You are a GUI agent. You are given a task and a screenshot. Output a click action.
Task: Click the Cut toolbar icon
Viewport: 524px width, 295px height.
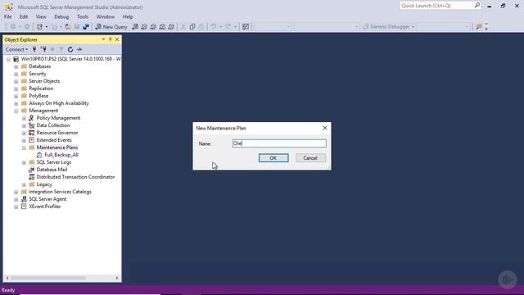click(183, 27)
